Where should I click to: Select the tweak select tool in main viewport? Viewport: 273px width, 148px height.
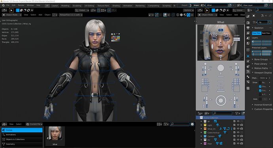11,10
